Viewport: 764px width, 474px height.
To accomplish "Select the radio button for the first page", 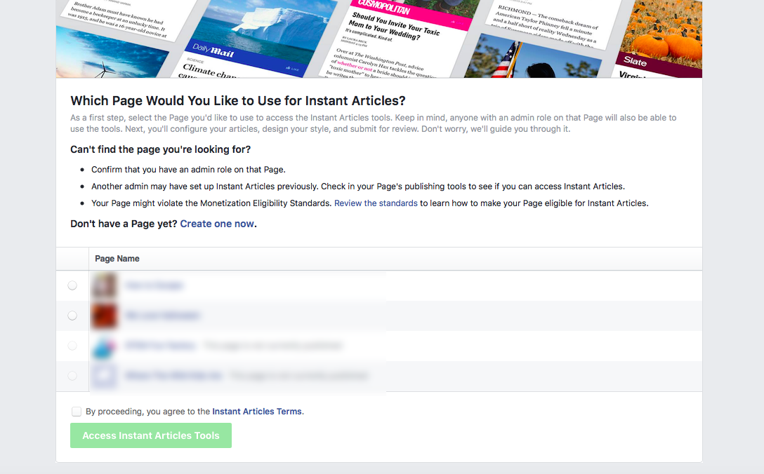I will (x=72, y=285).
